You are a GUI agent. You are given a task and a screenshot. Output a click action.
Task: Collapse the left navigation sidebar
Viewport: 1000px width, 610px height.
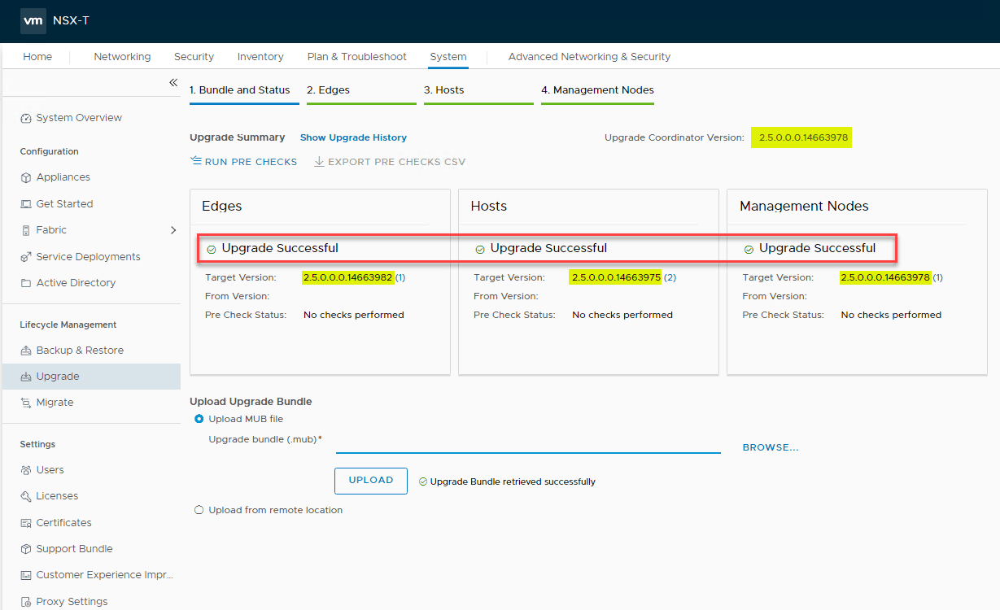point(173,82)
